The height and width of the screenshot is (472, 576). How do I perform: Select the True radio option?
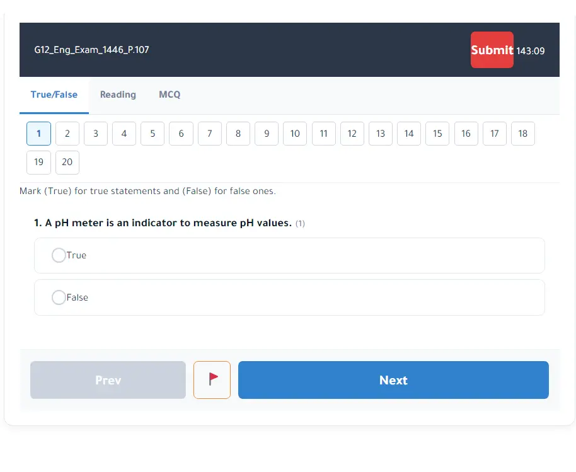click(x=59, y=255)
